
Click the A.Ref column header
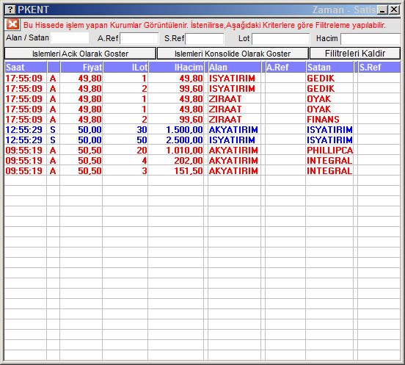pos(285,68)
